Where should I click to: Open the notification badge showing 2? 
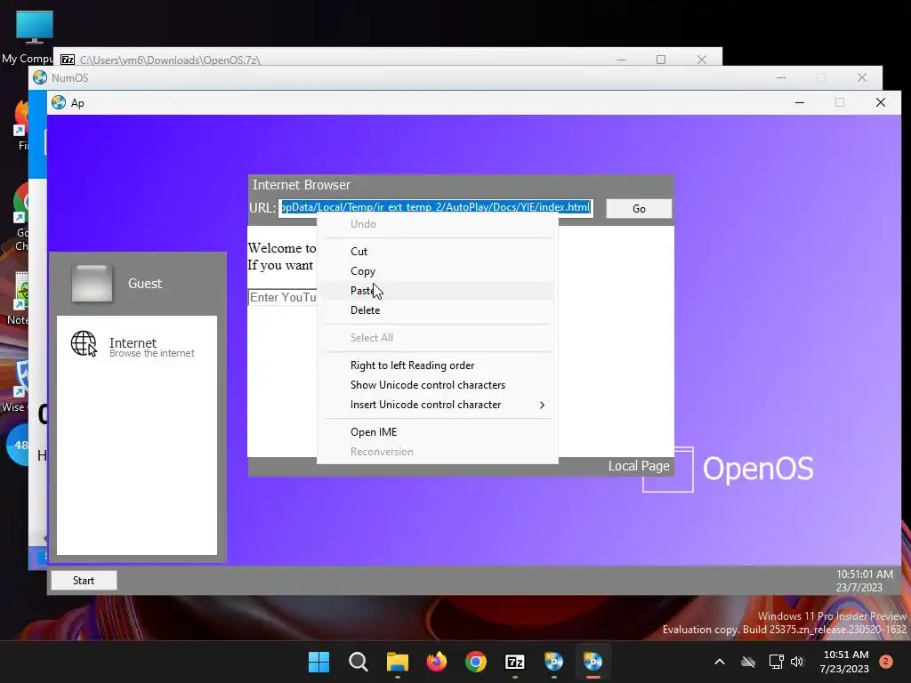(886, 662)
